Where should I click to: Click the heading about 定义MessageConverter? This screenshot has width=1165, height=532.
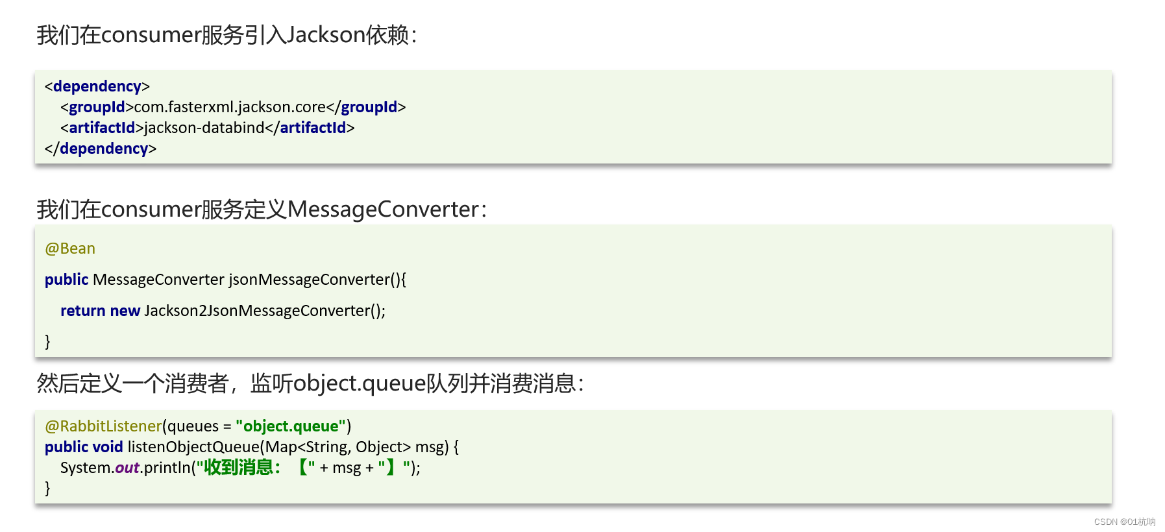click(x=262, y=210)
